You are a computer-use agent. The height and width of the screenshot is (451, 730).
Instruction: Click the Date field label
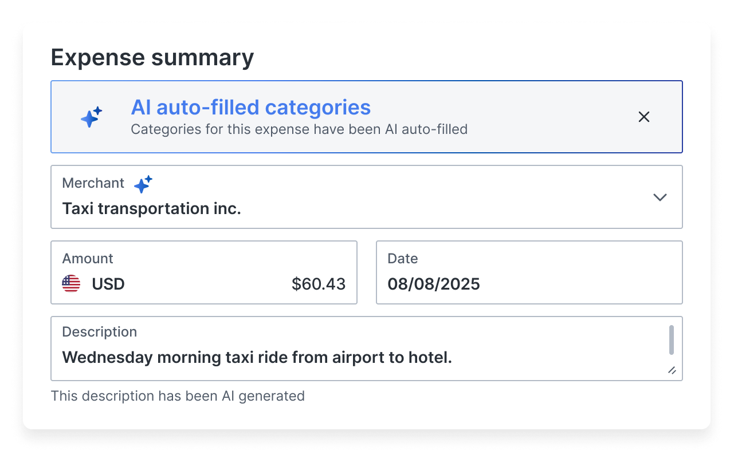pos(402,259)
